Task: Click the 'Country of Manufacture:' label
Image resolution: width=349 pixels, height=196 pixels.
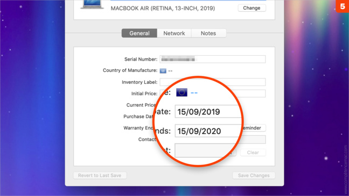Action: point(130,70)
